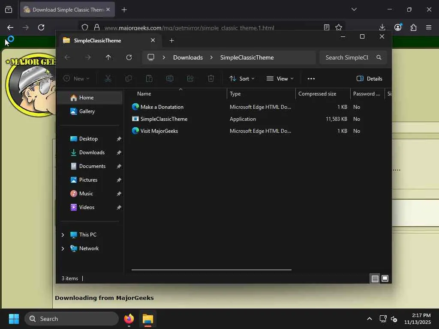
Task: Click the taskbar Search box
Action: click(x=72, y=319)
